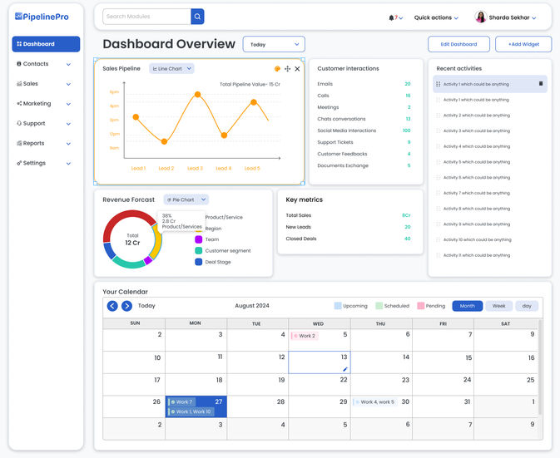Click the Marketing sidebar icon
The height and width of the screenshot is (458, 560).
pos(19,103)
